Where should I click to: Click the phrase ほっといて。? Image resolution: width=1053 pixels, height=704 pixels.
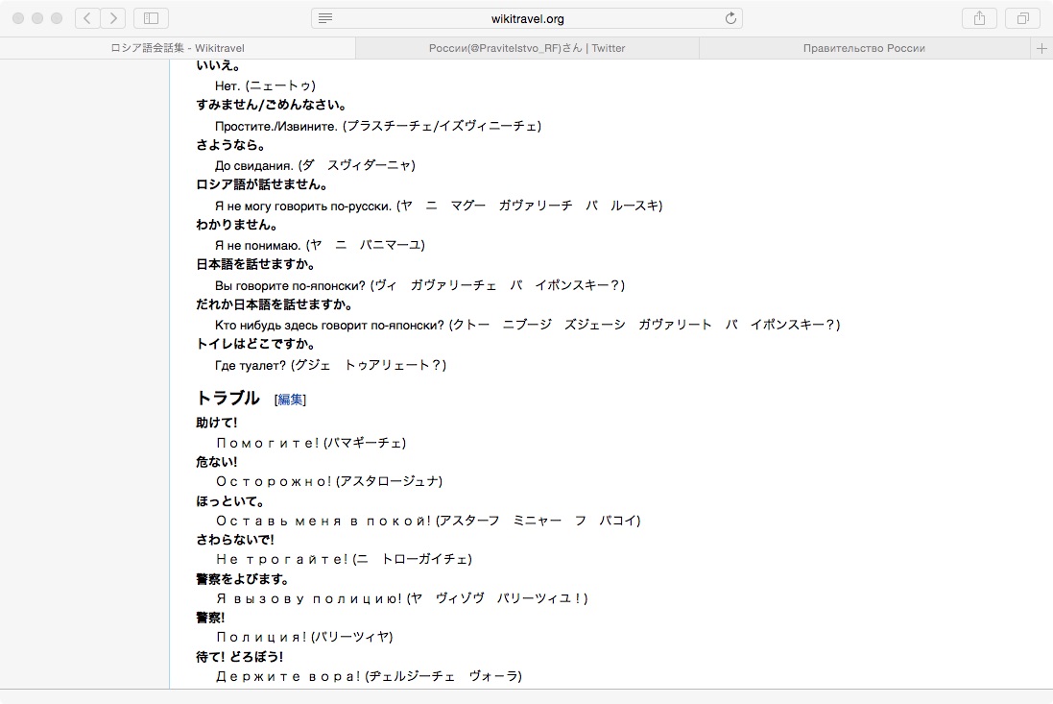pyautogui.click(x=231, y=501)
